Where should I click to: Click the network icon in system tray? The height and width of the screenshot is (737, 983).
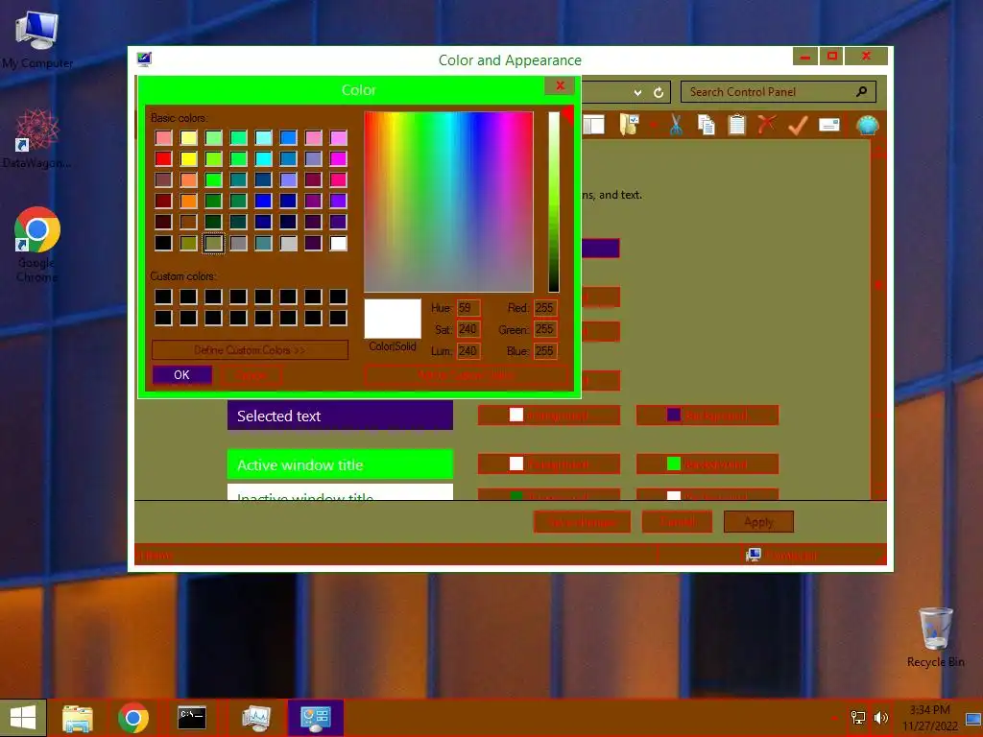pyautogui.click(x=857, y=718)
